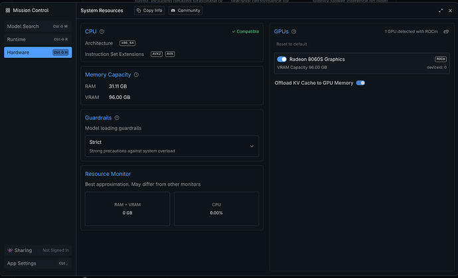Click the CPU usage monitor tile

216,209
